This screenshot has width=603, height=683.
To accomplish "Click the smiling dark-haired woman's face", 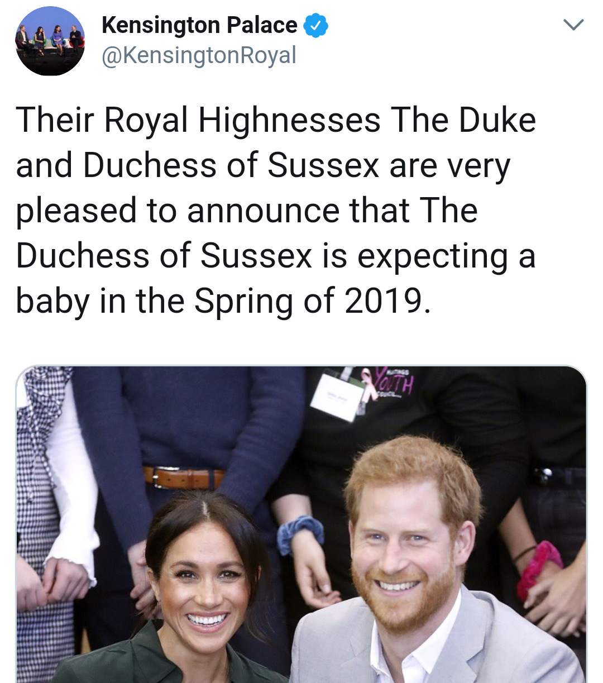I will pos(205,586).
